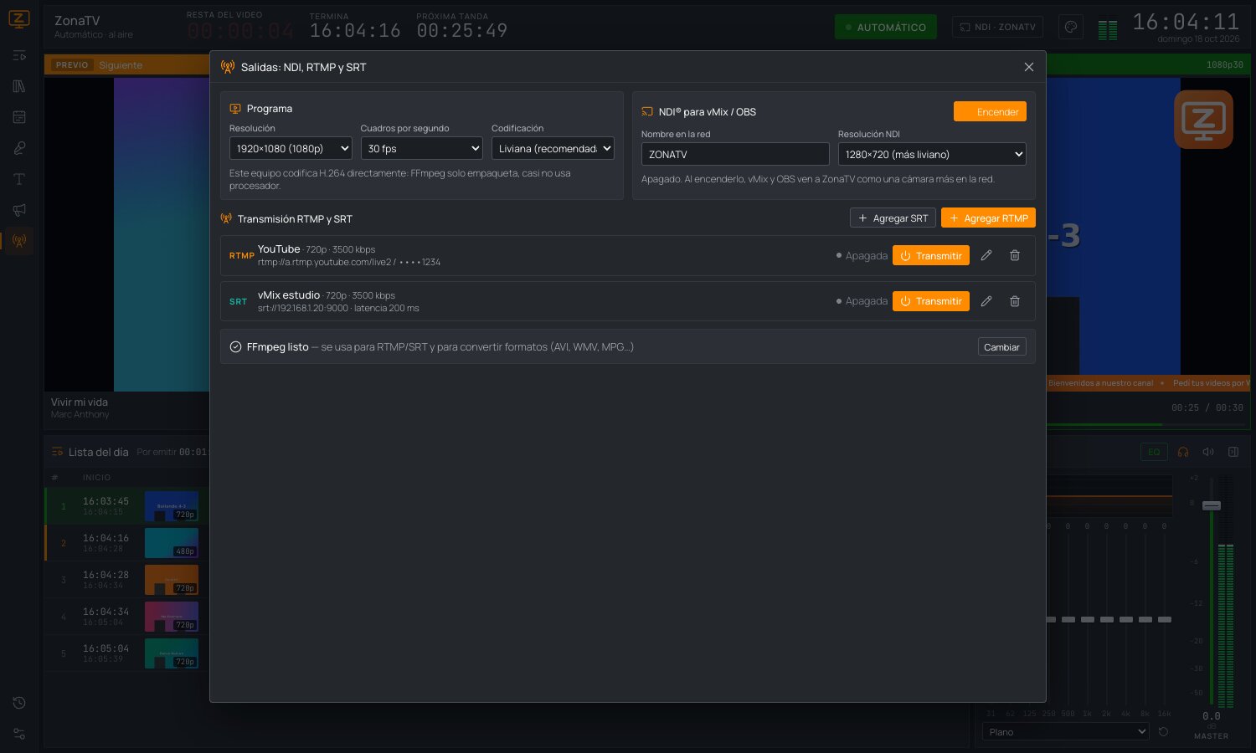The image size is (1256, 753).
Task: Click the ZonaTV logo in top-left corner
Action: coord(19,18)
